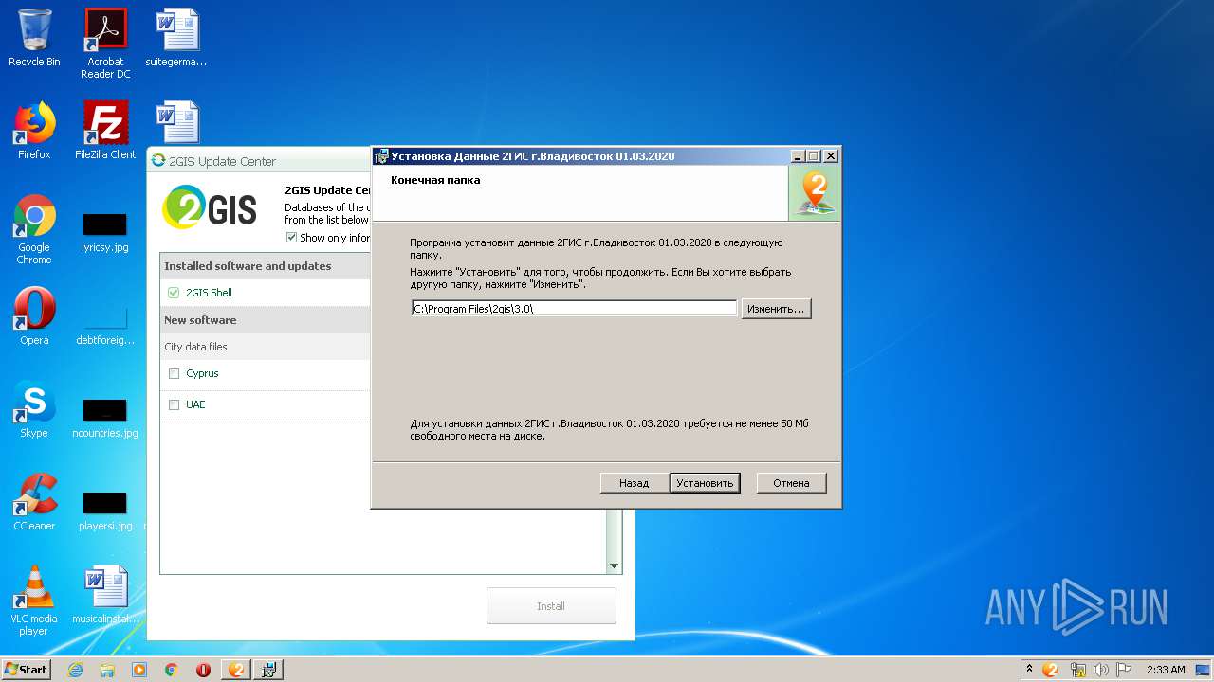Launch Google Chrome desktop shortcut
Screen dimensions: 1214x682
pos(34,229)
